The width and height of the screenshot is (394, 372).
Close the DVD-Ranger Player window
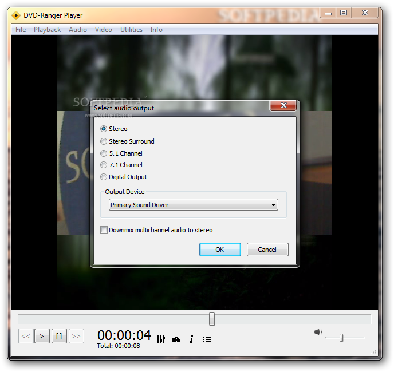click(365, 13)
